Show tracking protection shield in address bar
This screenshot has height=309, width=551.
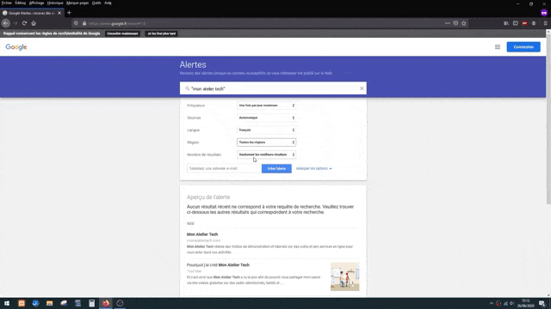tap(76, 23)
